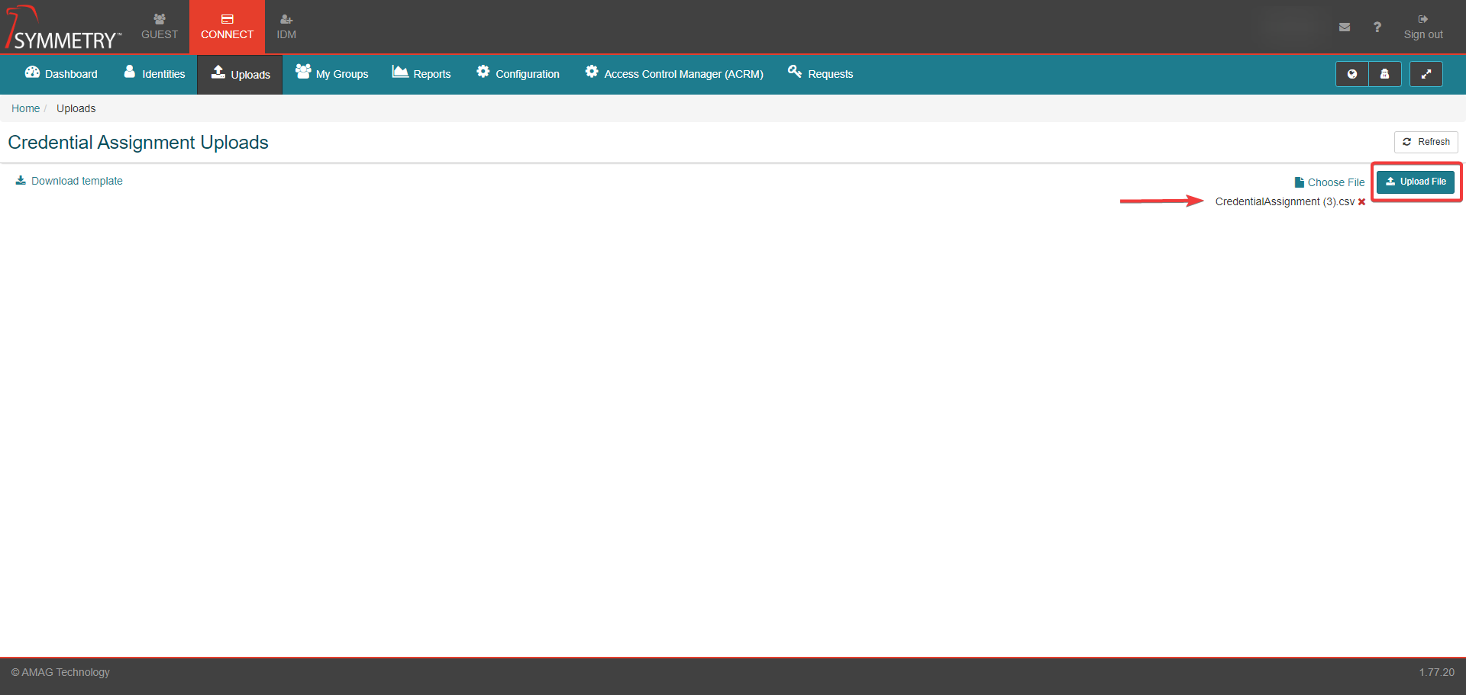The image size is (1466, 695).
Task: Sign out of the application
Action: (1423, 27)
